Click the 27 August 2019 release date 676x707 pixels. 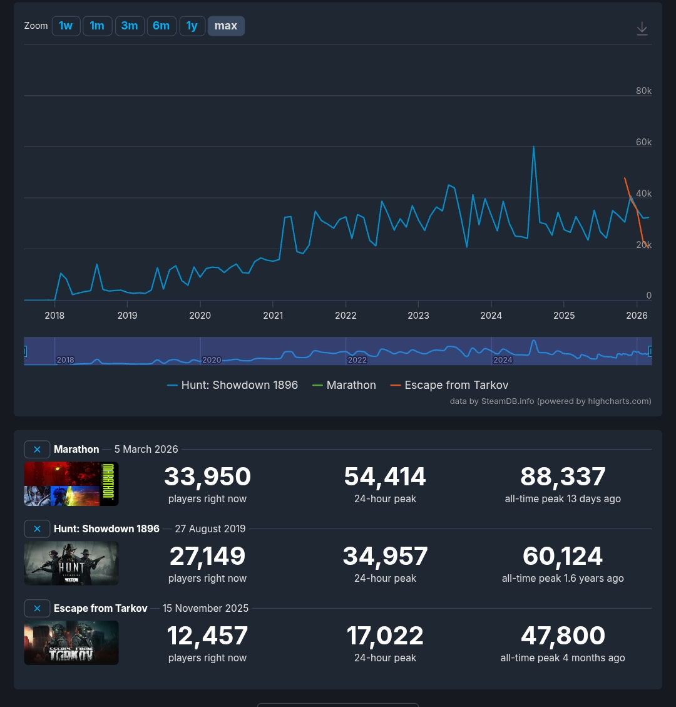[x=210, y=529]
